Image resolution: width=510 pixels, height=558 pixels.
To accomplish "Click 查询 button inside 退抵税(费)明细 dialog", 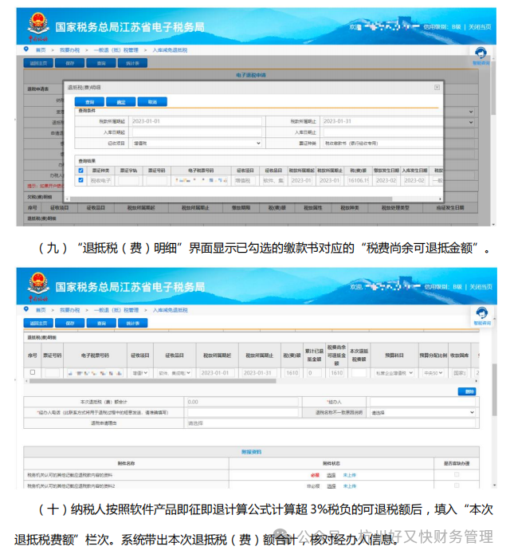I will (89, 102).
